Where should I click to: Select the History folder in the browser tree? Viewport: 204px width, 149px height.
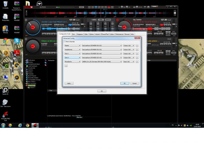click(x=30, y=72)
